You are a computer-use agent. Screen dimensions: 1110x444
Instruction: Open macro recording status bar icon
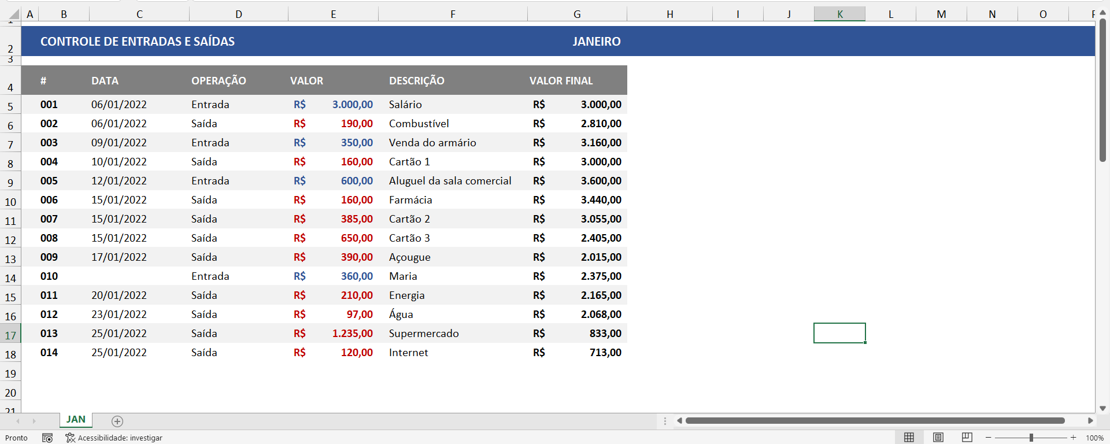[47, 438]
